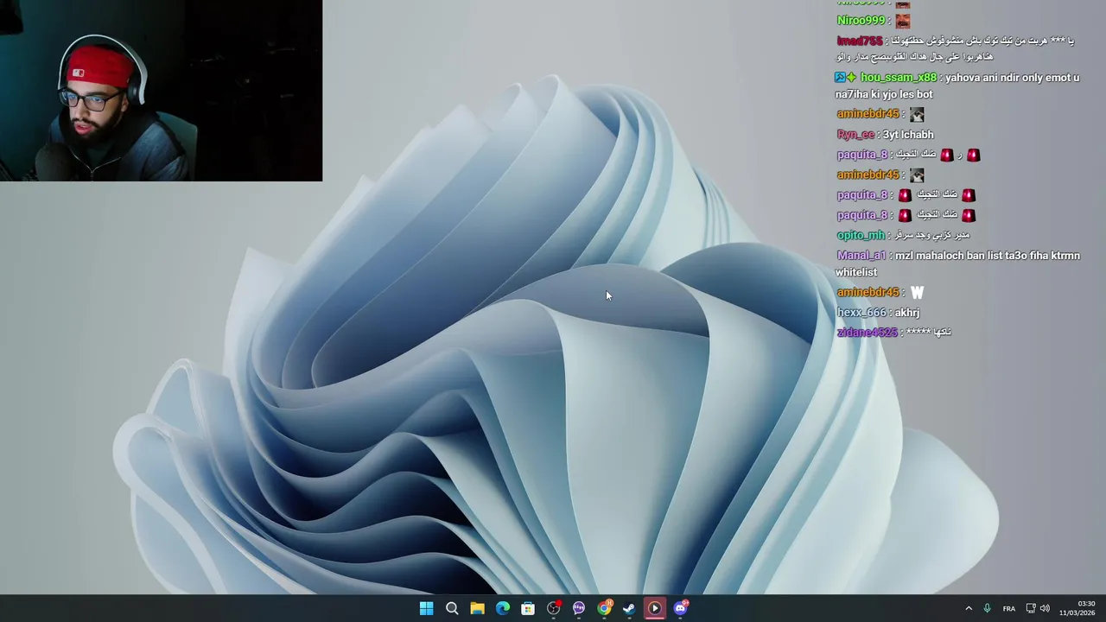1106x622 pixels.
Task: Switch to Google Chrome in the taskbar
Action: point(604,608)
